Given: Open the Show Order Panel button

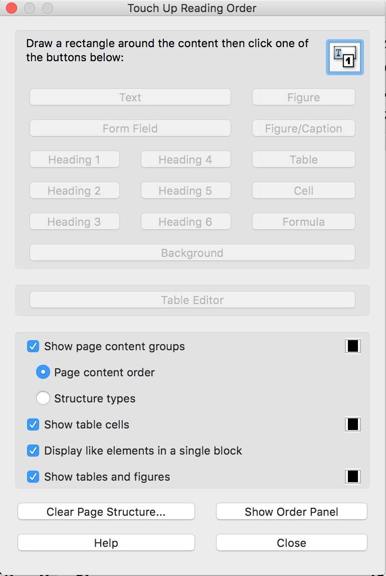Looking at the screenshot, I should coord(291,512).
